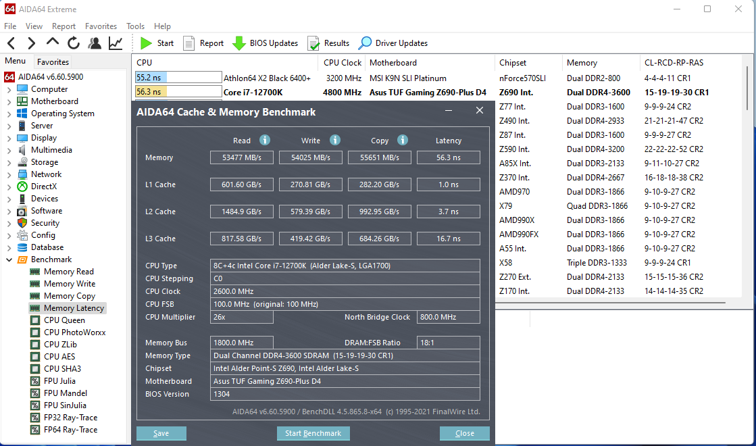
Task: Switch to the Menu panel tab
Action: (16, 61)
